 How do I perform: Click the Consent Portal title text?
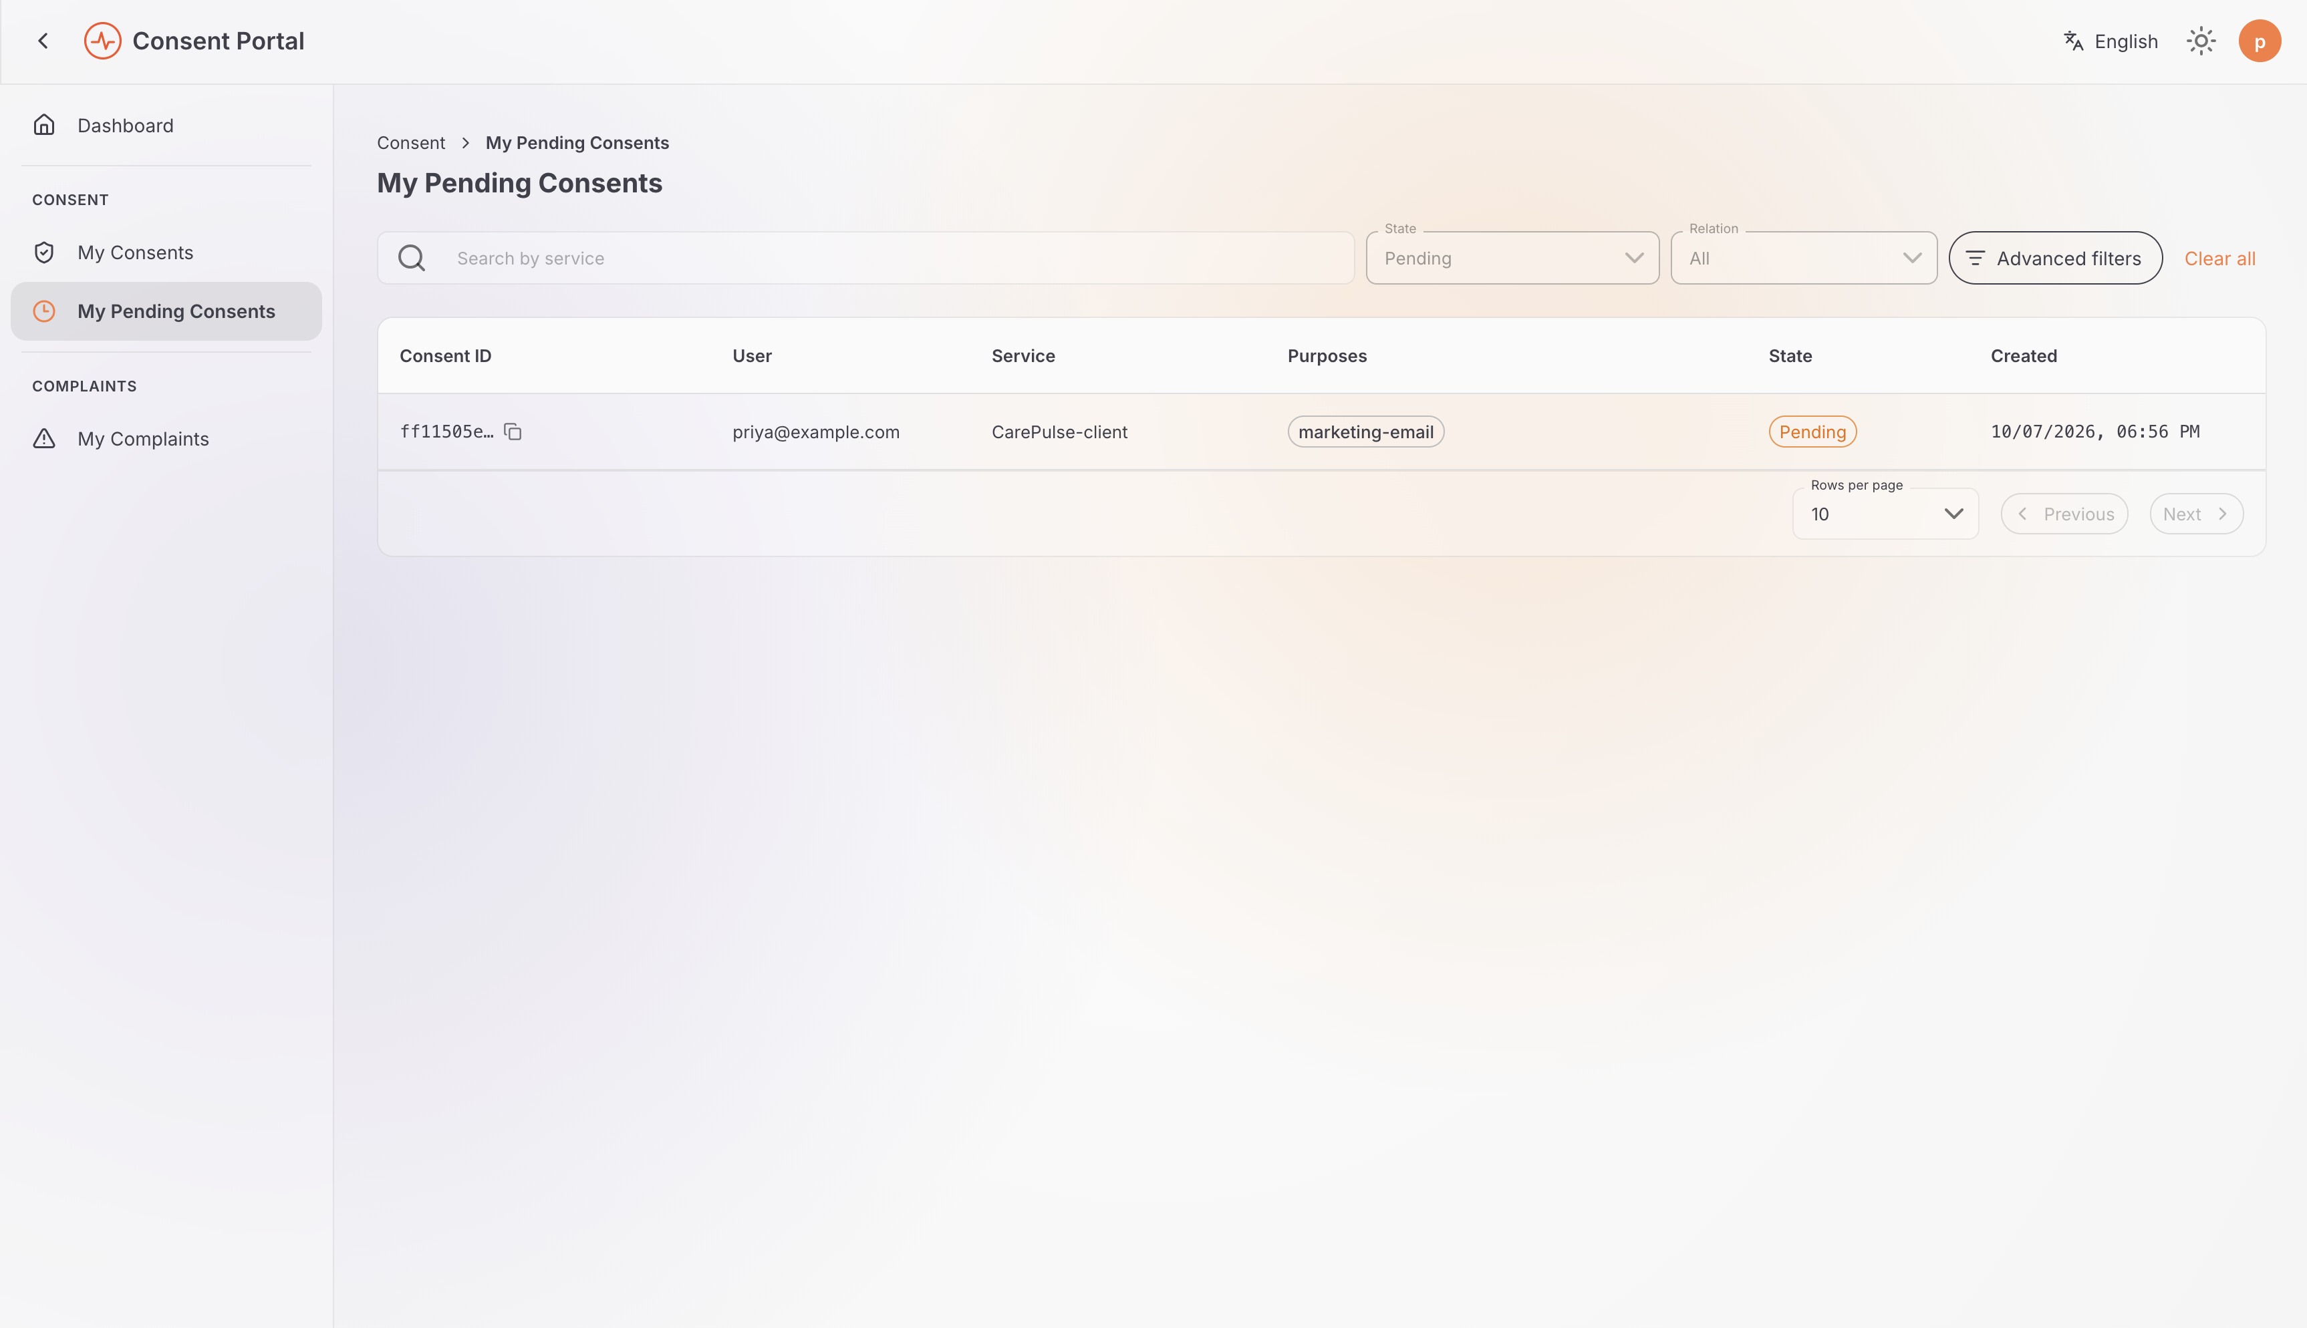point(218,41)
